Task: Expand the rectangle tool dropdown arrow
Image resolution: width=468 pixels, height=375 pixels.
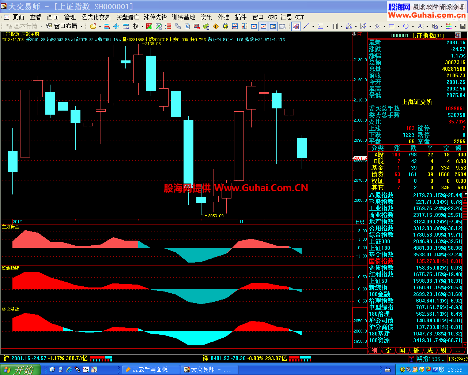Action: pos(399,26)
